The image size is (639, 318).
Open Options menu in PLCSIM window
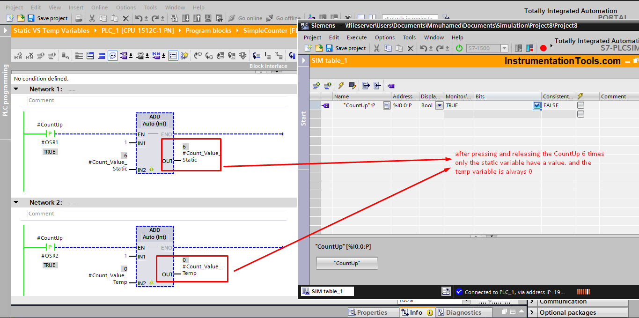pyautogui.click(x=385, y=37)
